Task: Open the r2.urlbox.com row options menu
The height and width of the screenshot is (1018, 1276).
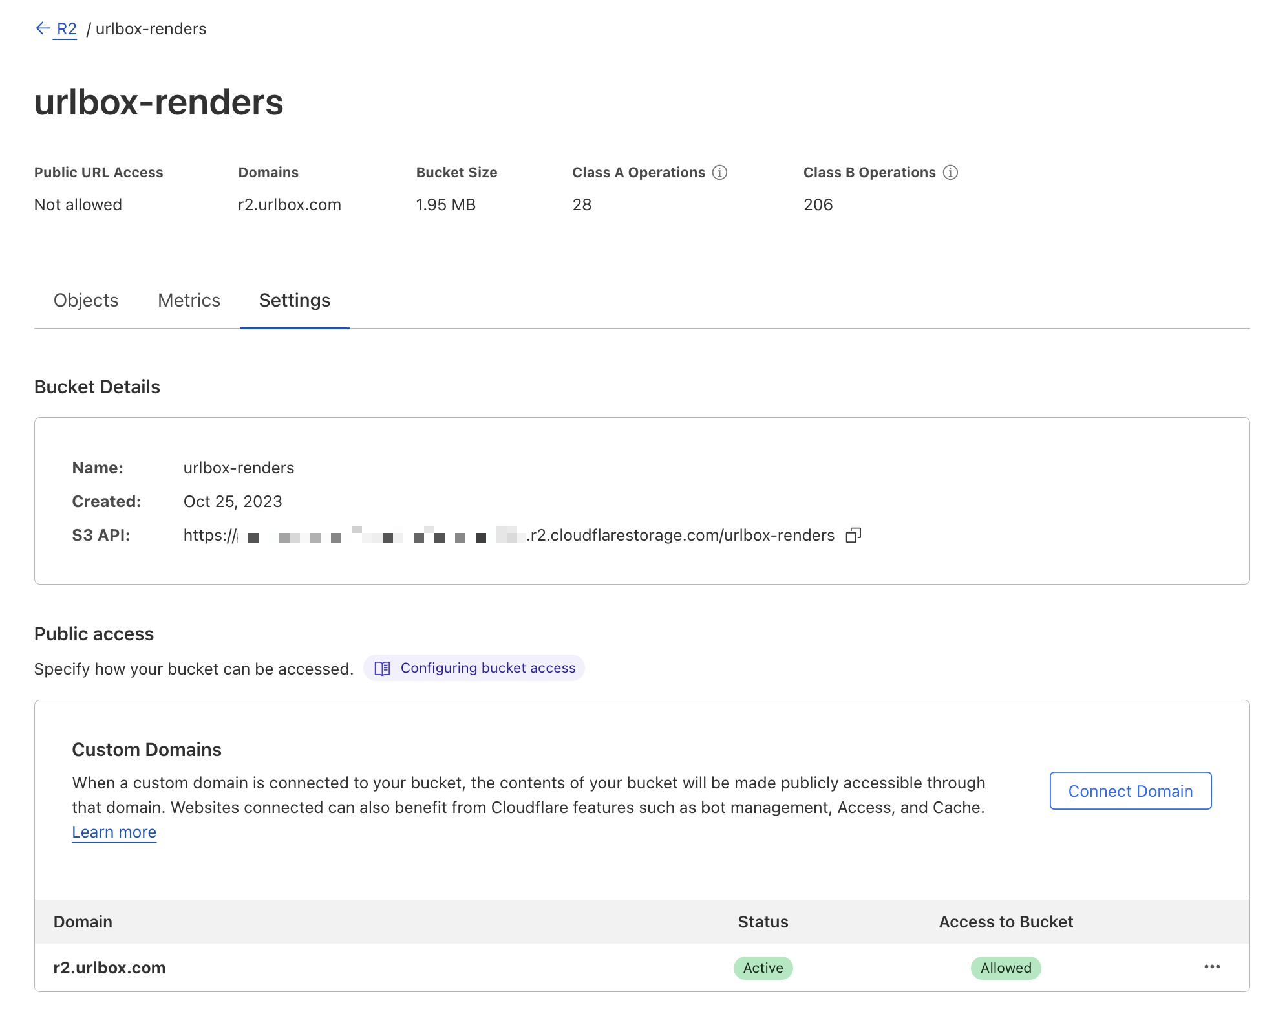Action: [x=1211, y=967]
